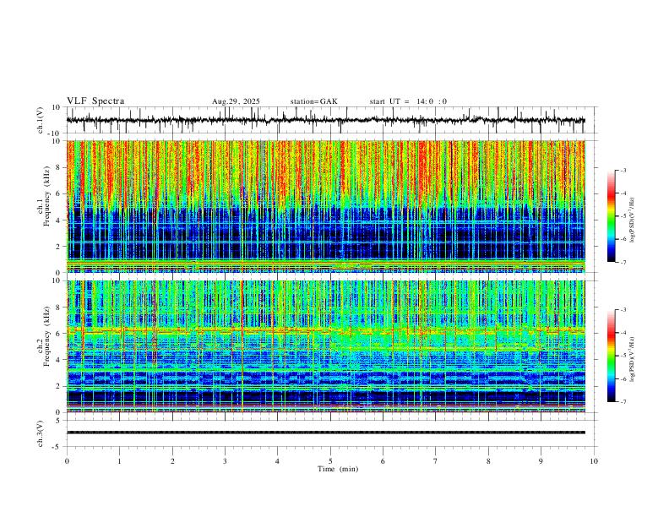The image size is (669, 517).
Task: Click the "VLF Spectra" plot title
Action: [95, 101]
